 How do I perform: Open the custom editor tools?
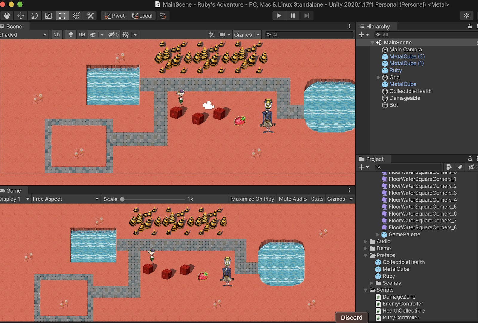[x=90, y=16]
